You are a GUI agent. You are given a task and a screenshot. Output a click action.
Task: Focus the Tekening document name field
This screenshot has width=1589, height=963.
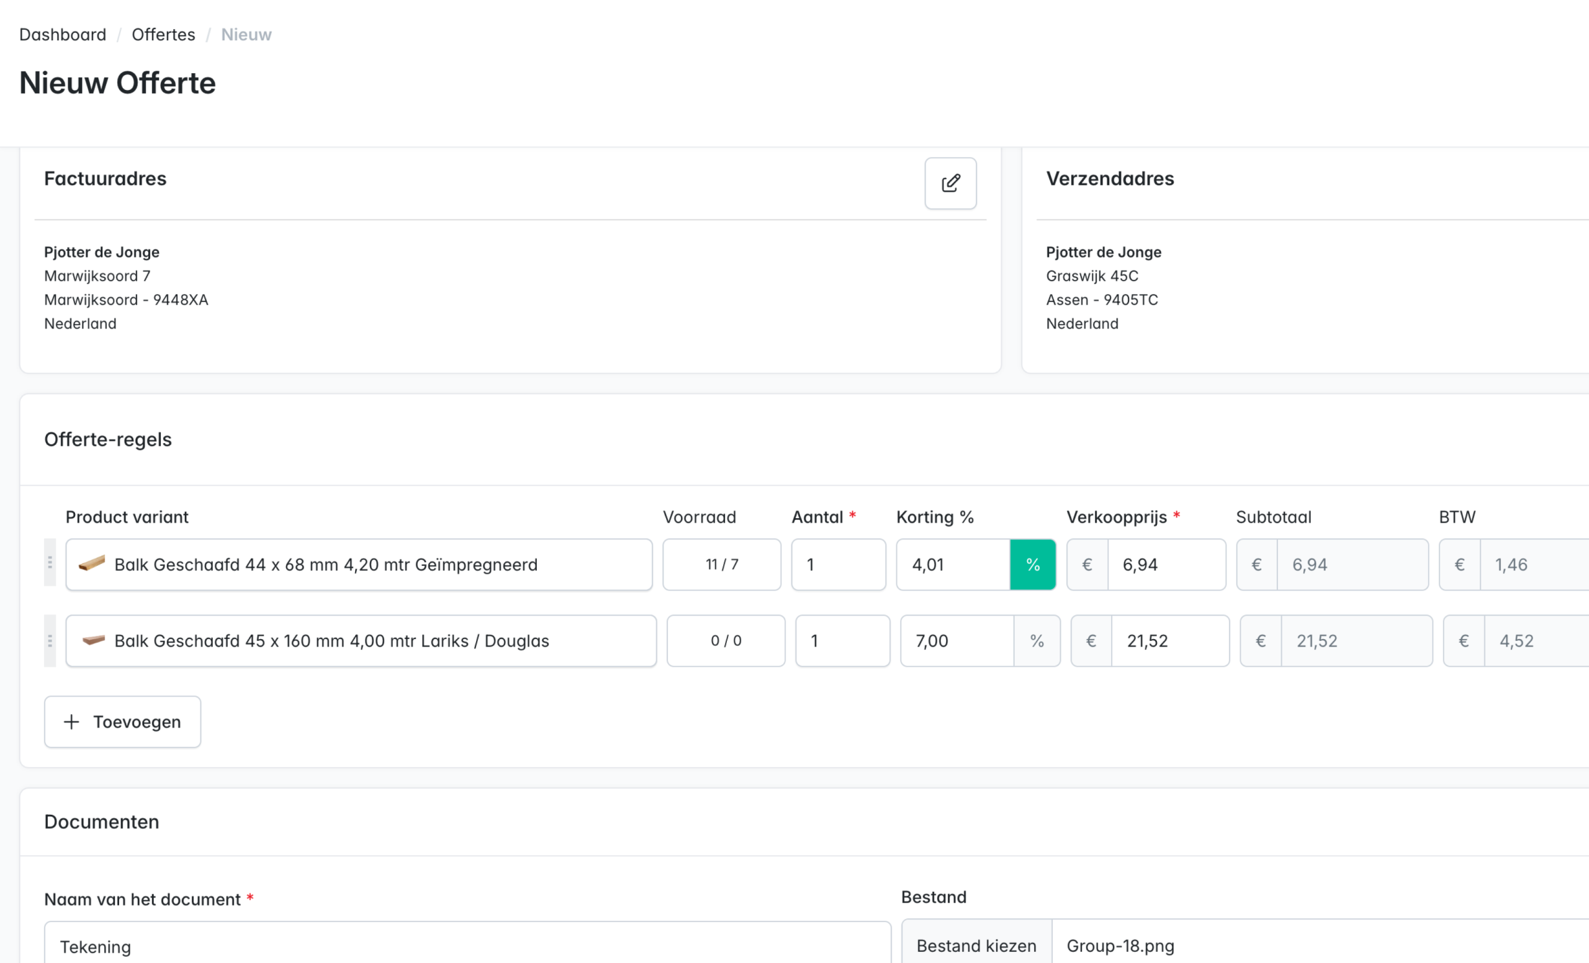coord(467,946)
